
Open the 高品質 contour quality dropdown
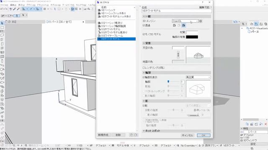(198, 77)
